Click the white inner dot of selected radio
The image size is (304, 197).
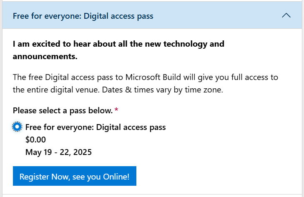[x=17, y=127]
